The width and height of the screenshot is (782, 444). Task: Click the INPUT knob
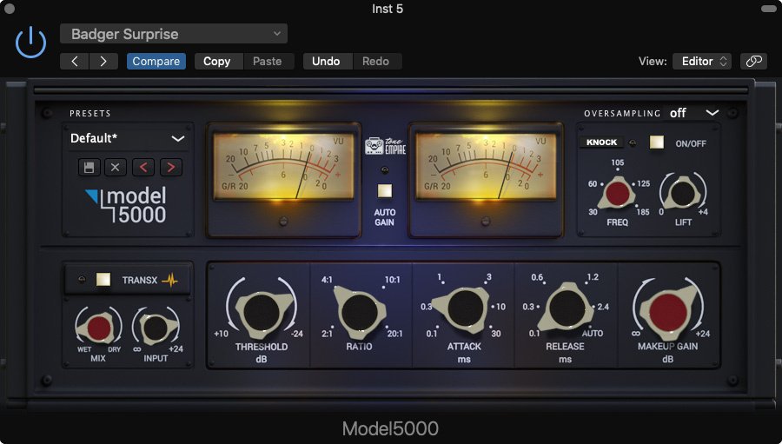click(x=156, y=328)
